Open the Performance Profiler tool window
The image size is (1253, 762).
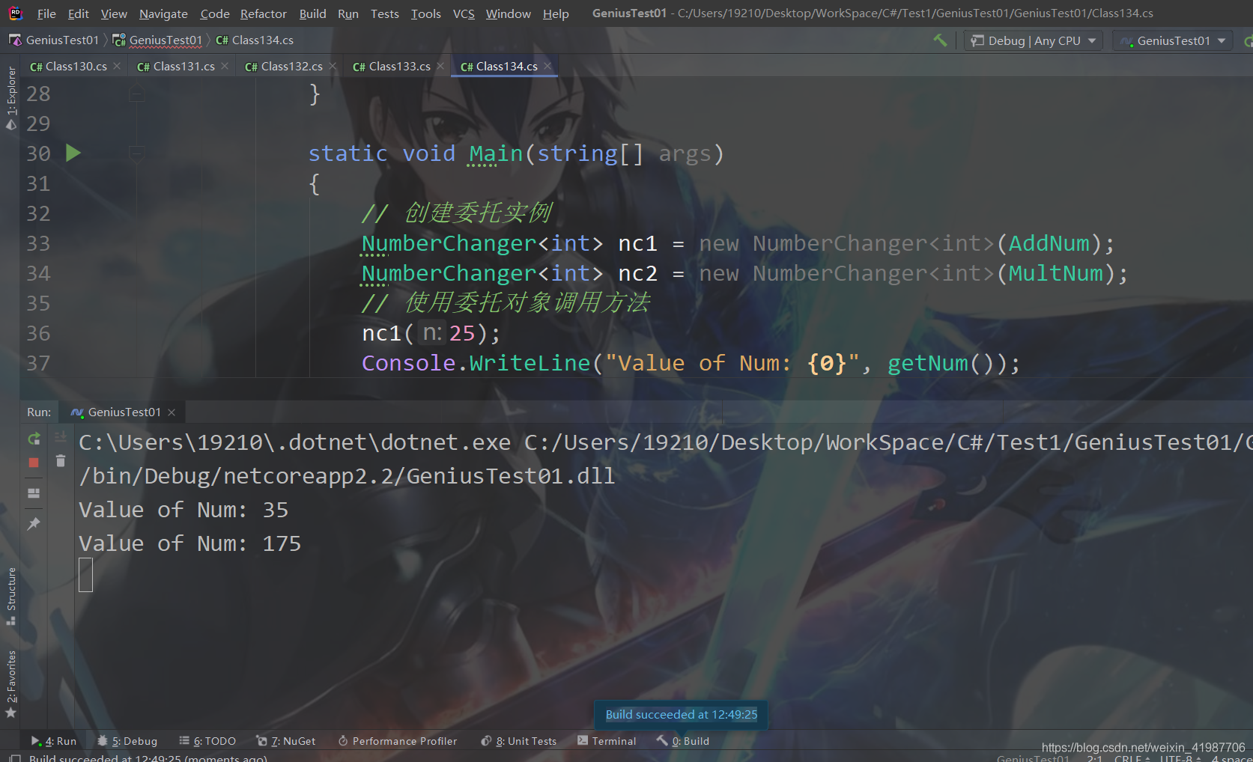(x=397, y=741)
